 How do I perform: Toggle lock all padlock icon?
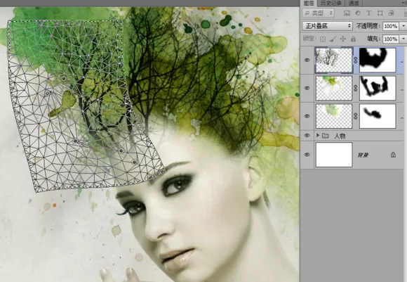[353, 39]
